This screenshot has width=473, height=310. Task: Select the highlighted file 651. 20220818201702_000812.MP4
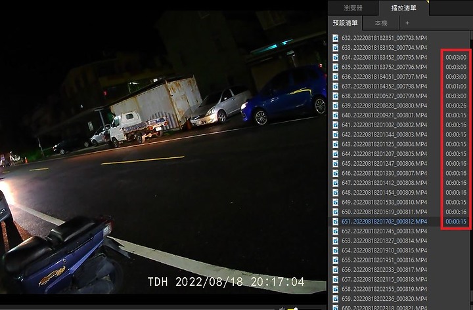click(x=384, y=222)
